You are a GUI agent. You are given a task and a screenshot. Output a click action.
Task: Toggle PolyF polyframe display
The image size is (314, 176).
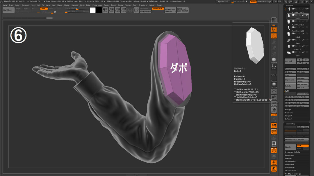(x=274, y=150)
